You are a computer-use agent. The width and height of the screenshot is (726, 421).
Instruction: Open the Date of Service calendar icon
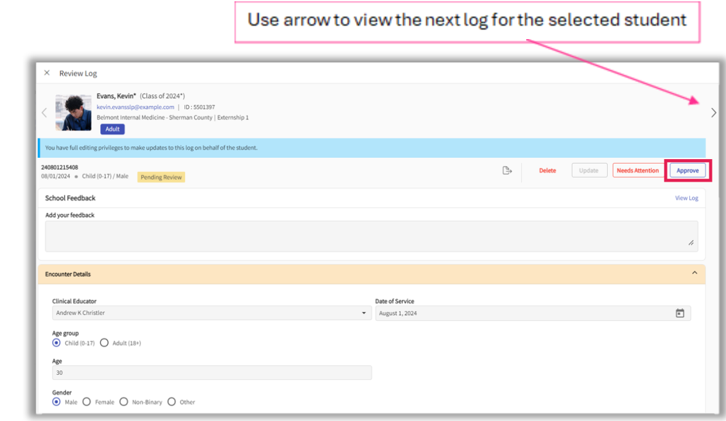(x=680, y=313)
